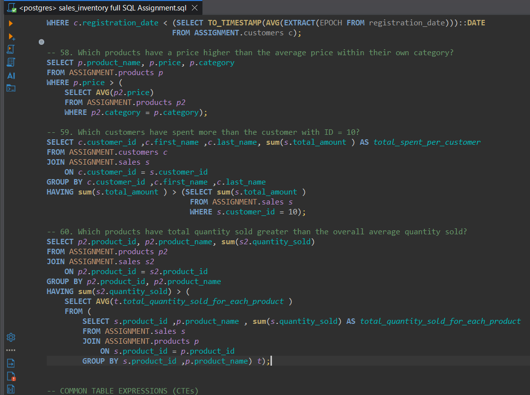
Task: Click 'ON s.product_id = p.product_id' line
Action: click(168, 351)
